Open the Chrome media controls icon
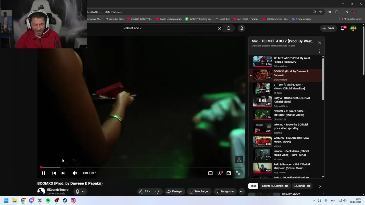365x205 pixels. tap(347, 12)
